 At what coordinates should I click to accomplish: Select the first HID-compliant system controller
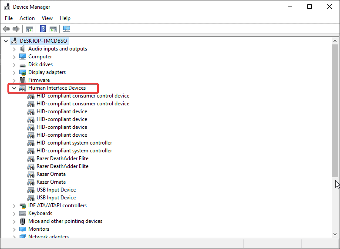point(74,143)
